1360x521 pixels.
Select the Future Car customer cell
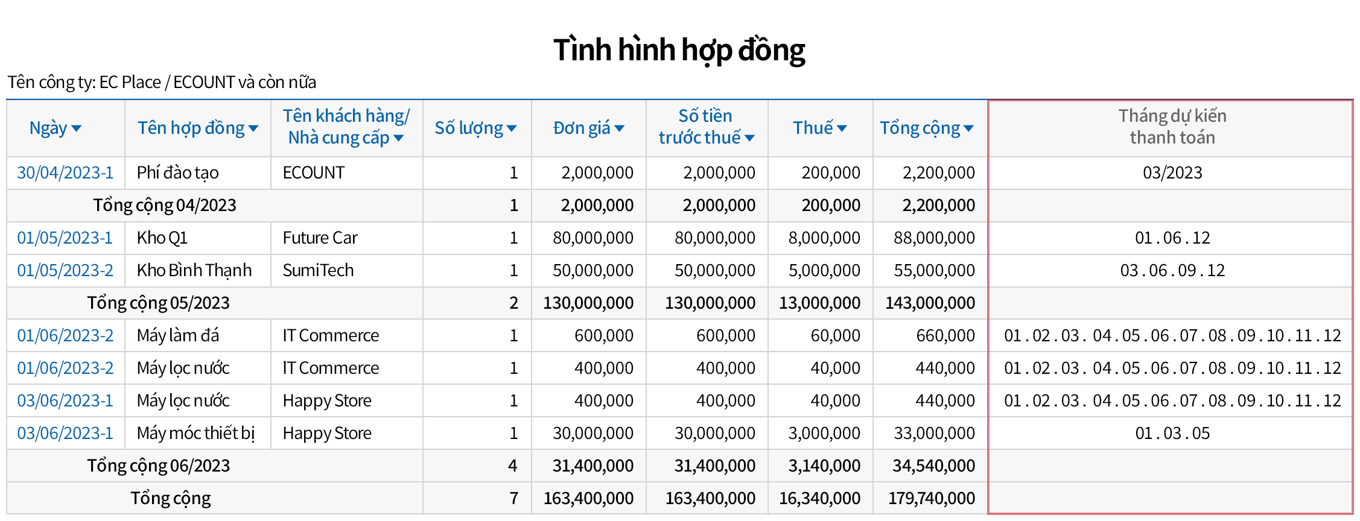tap(320, 238)
